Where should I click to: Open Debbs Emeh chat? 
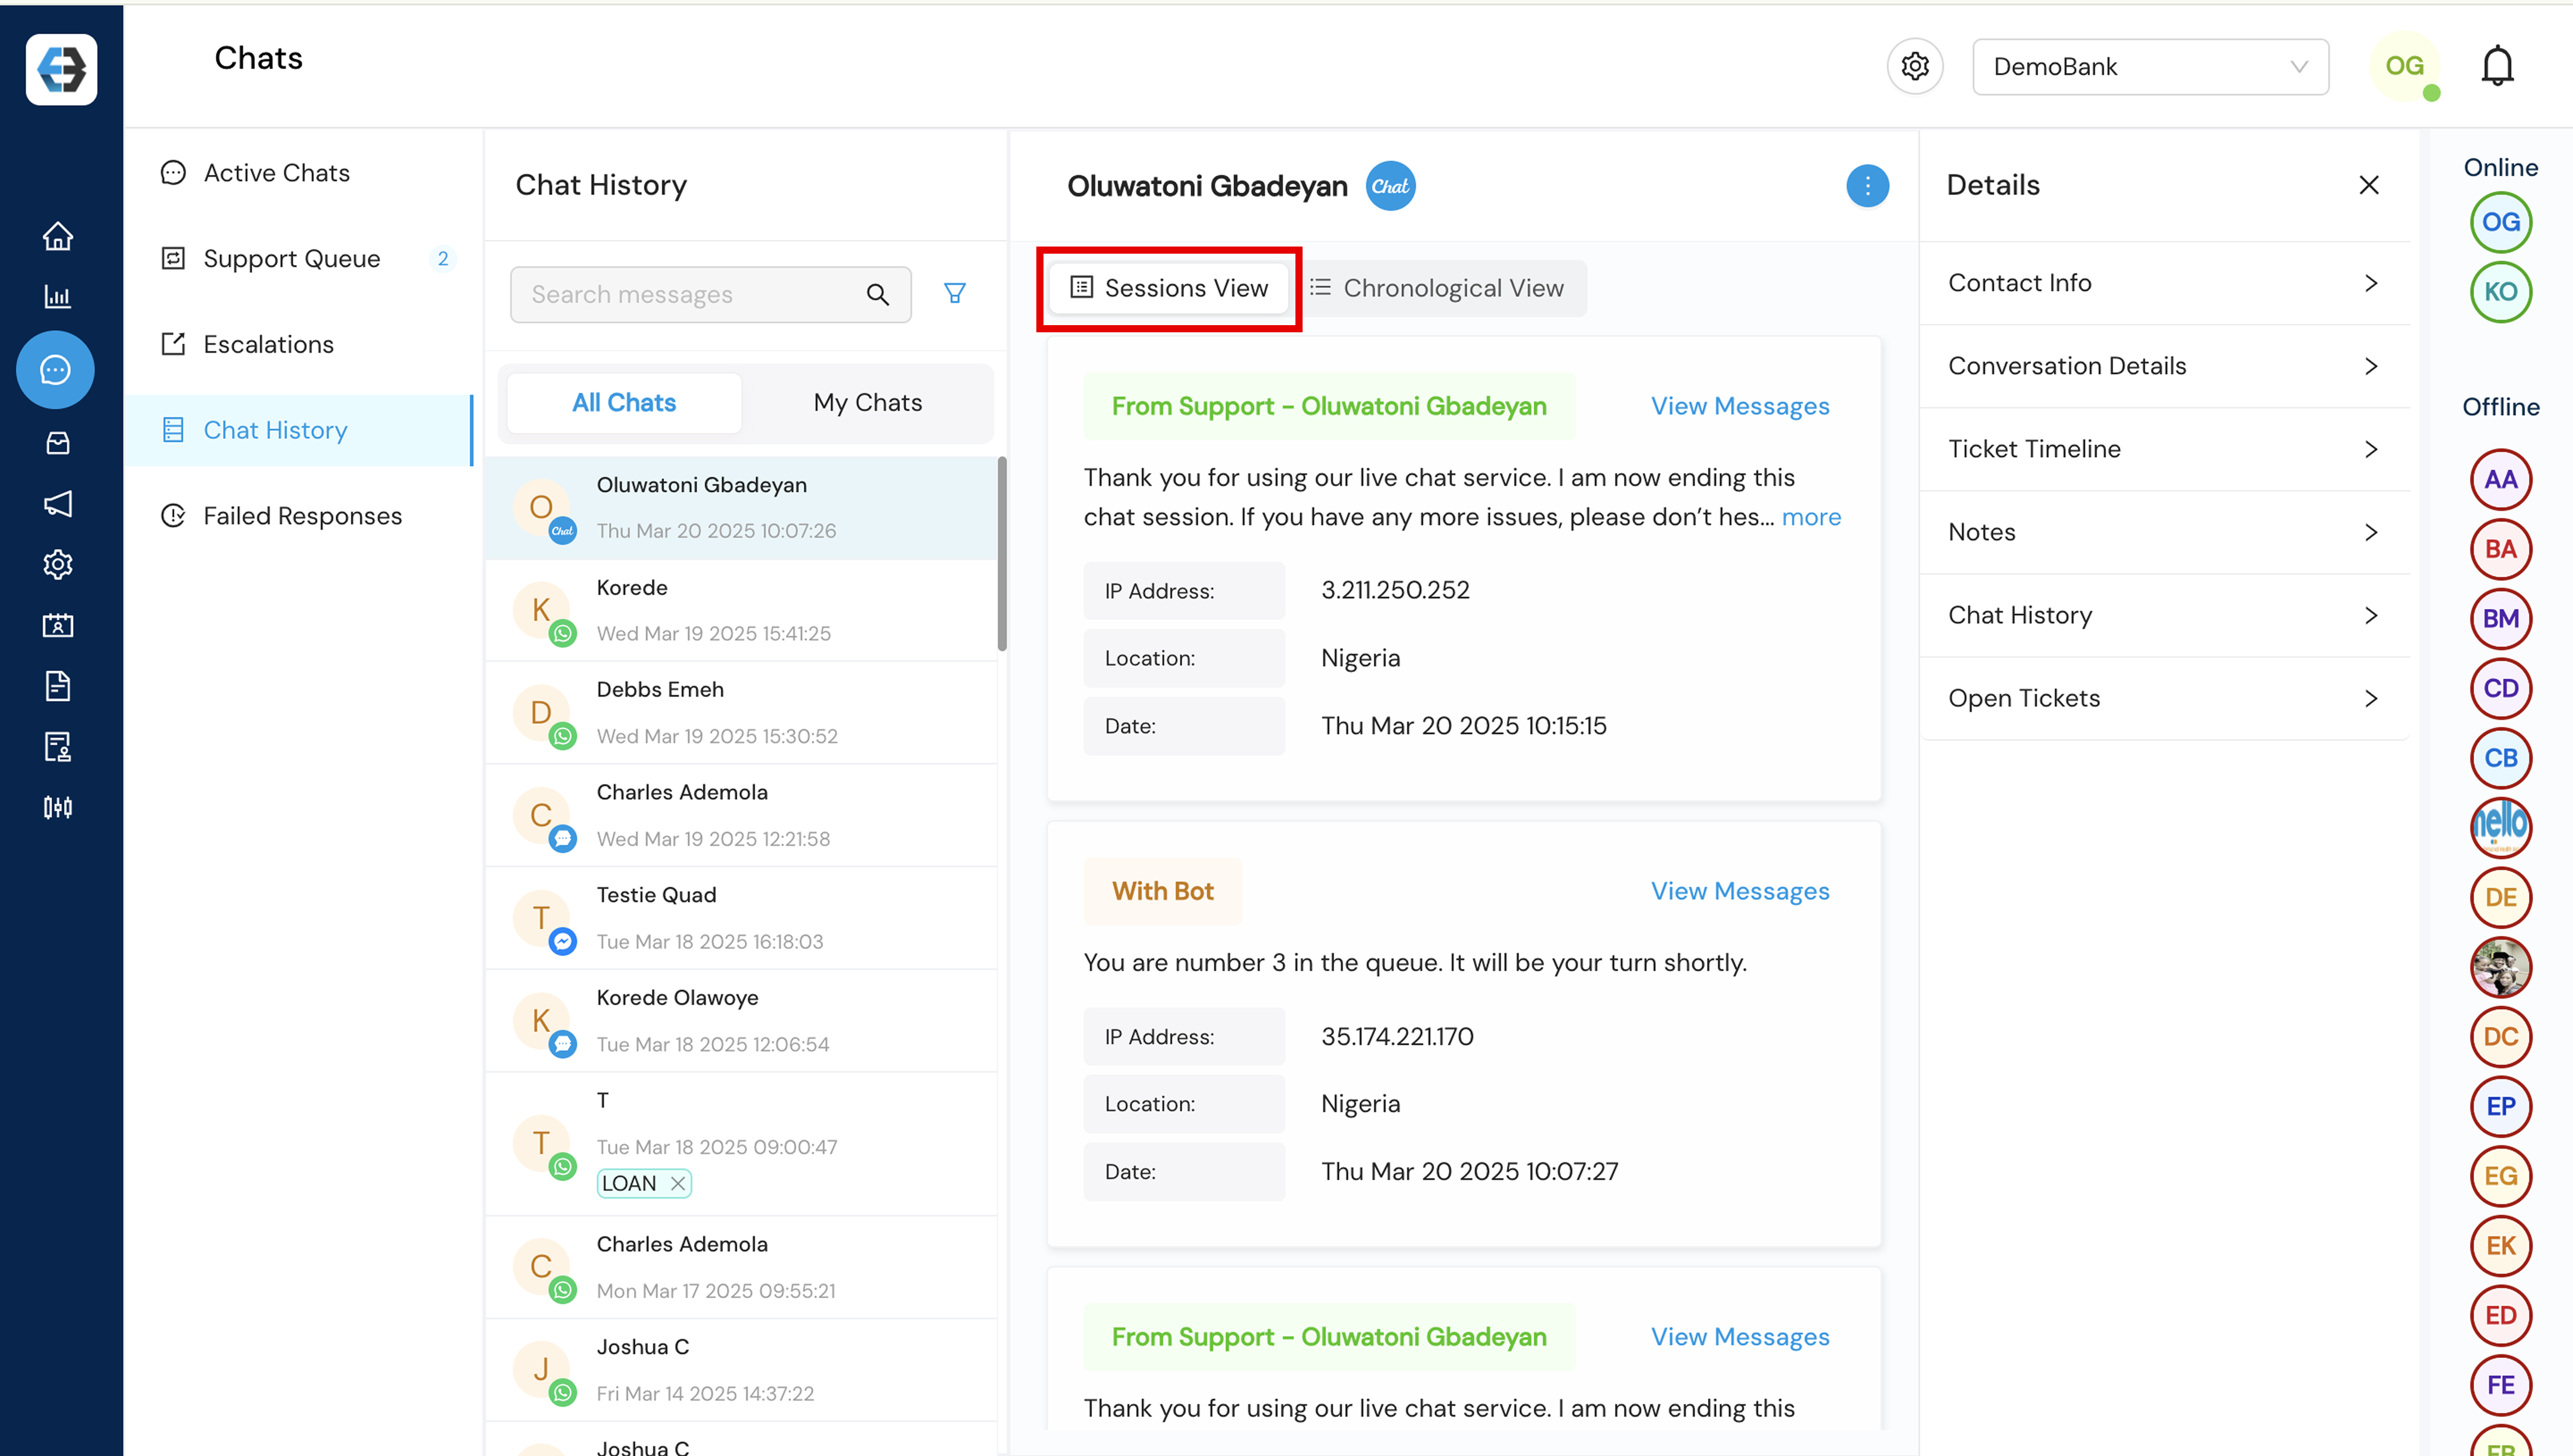[741, 712]
